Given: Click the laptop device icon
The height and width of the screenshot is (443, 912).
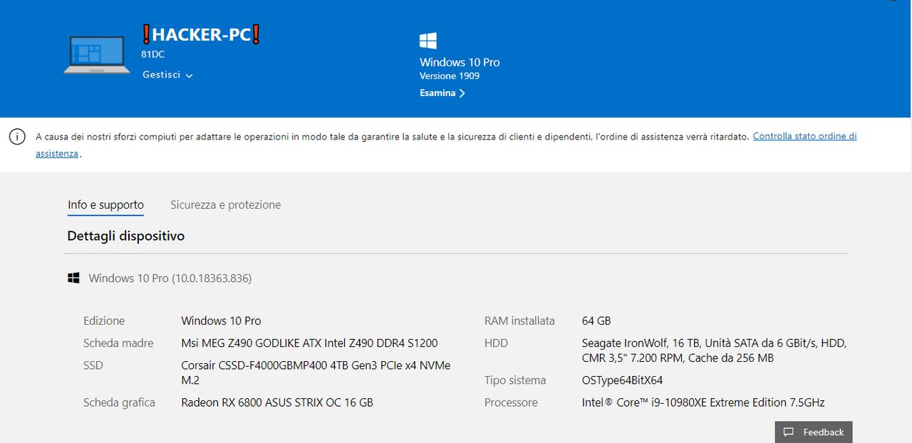Looking at the screenshot, I should click(x=97, y=54).
